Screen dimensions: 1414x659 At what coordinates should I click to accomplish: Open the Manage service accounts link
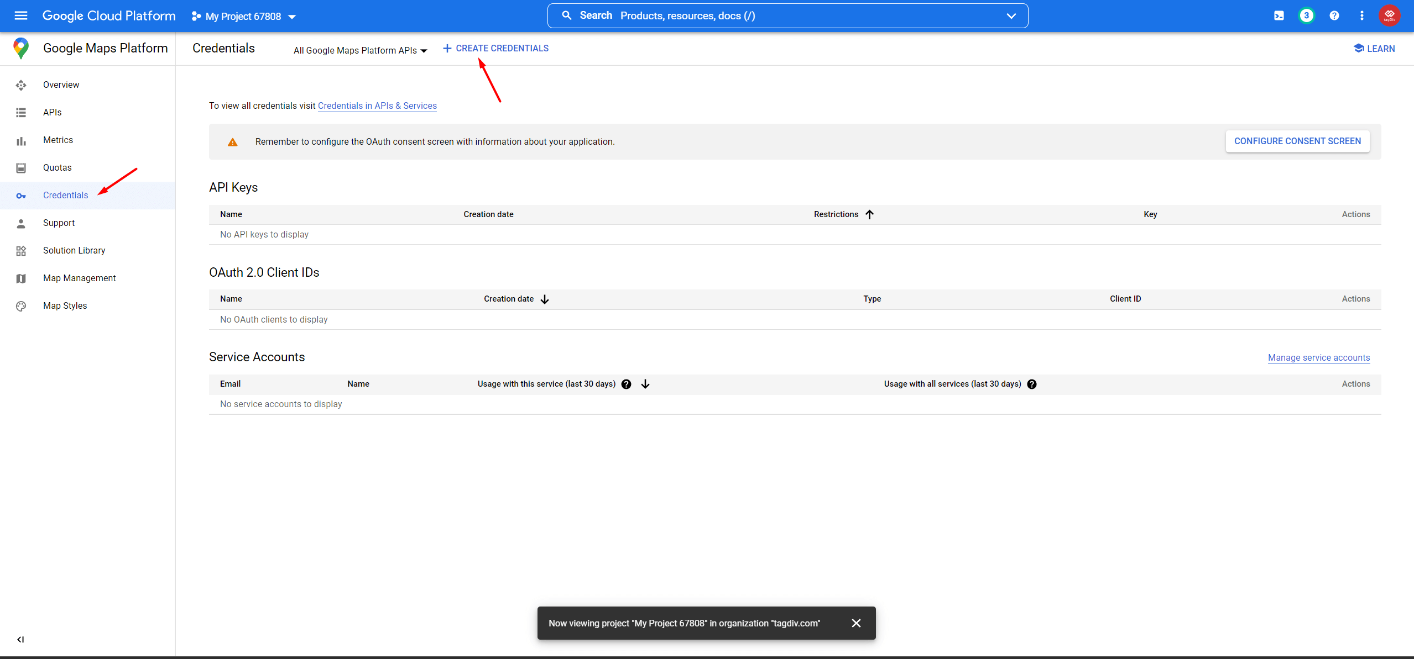(1318, 357)
